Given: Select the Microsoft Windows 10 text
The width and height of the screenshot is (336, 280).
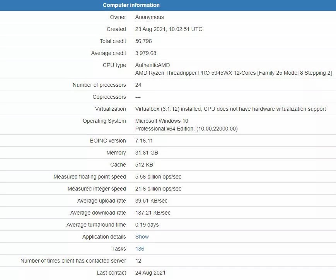Looking at the screenshot, I should point(162,121).
